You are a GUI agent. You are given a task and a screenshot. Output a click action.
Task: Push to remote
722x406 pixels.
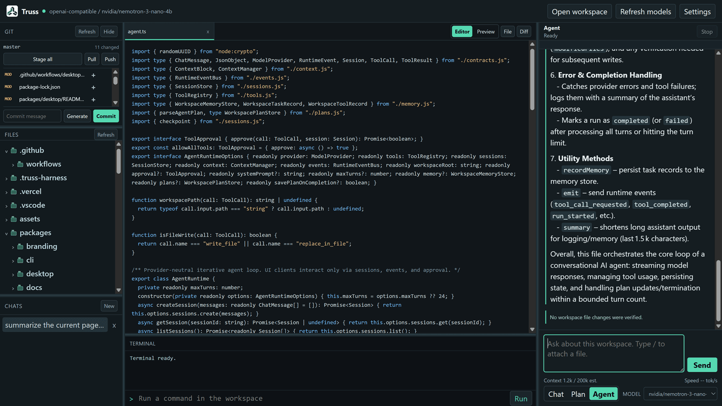tap(110, 59)
